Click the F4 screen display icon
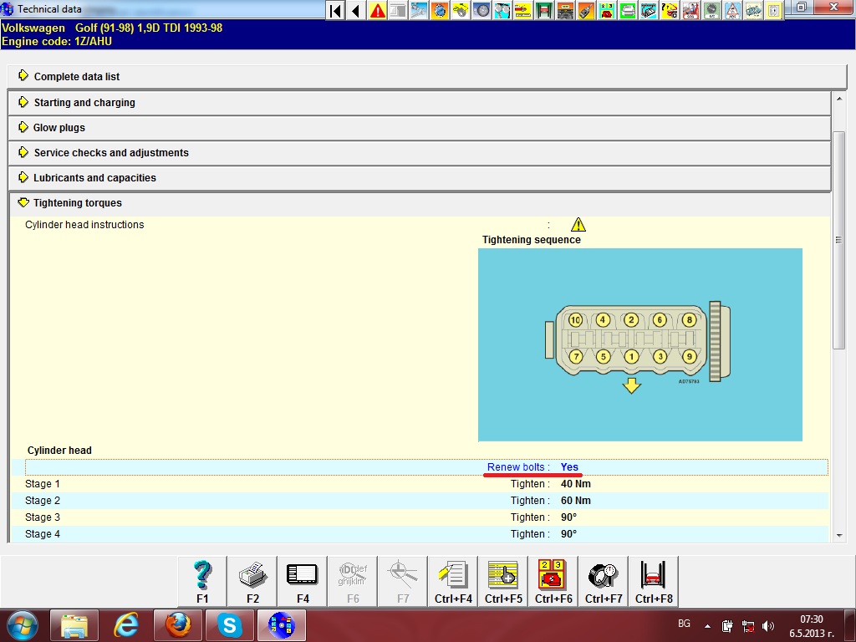The height and width of the screenshot is (642, 856). pos(303,581)
